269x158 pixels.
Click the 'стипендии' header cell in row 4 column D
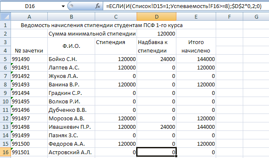tap(156, 50)
